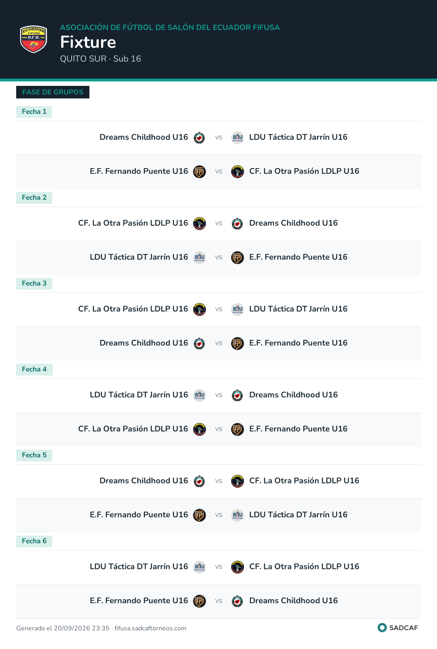Click Asociación de Fútbol de Salón heading
Viewport: 437px width, 649px height.
coord(170,28)
